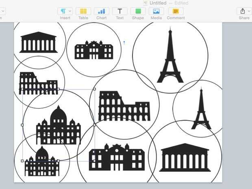Click the bottom-middle selection handle
Screen dimensions: 252x189
tap(59, 161)
